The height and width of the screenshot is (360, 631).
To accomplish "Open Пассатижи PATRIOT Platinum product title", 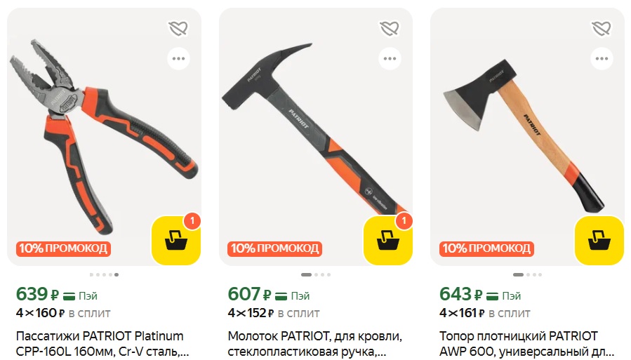I will point(102,343).
